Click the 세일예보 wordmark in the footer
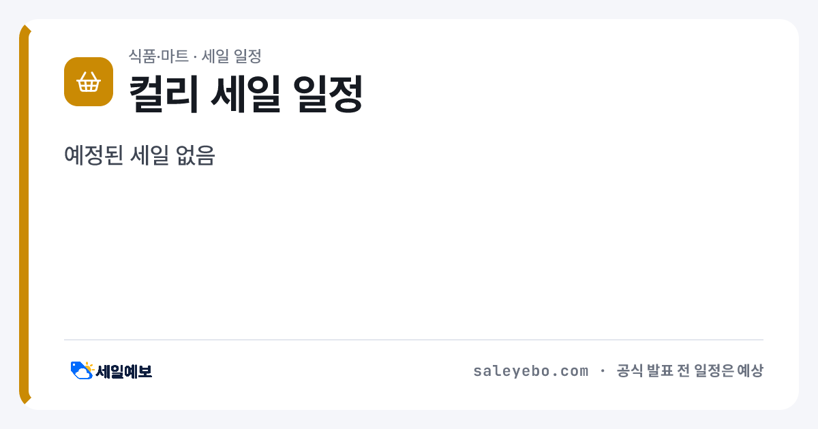Screen dimensions: 818x429 click(x=124, y=371)
